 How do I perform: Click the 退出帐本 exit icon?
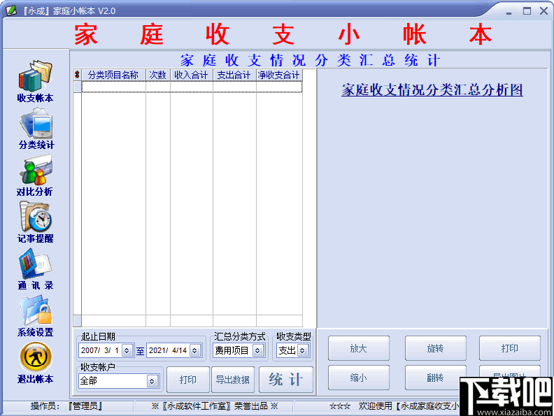tap(36, 363)
